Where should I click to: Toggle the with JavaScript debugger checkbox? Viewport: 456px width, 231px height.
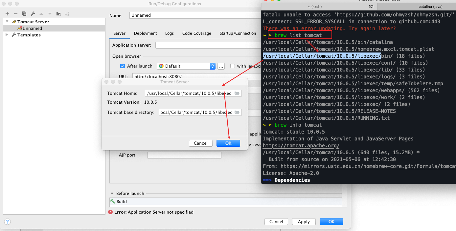pos(233,66)
